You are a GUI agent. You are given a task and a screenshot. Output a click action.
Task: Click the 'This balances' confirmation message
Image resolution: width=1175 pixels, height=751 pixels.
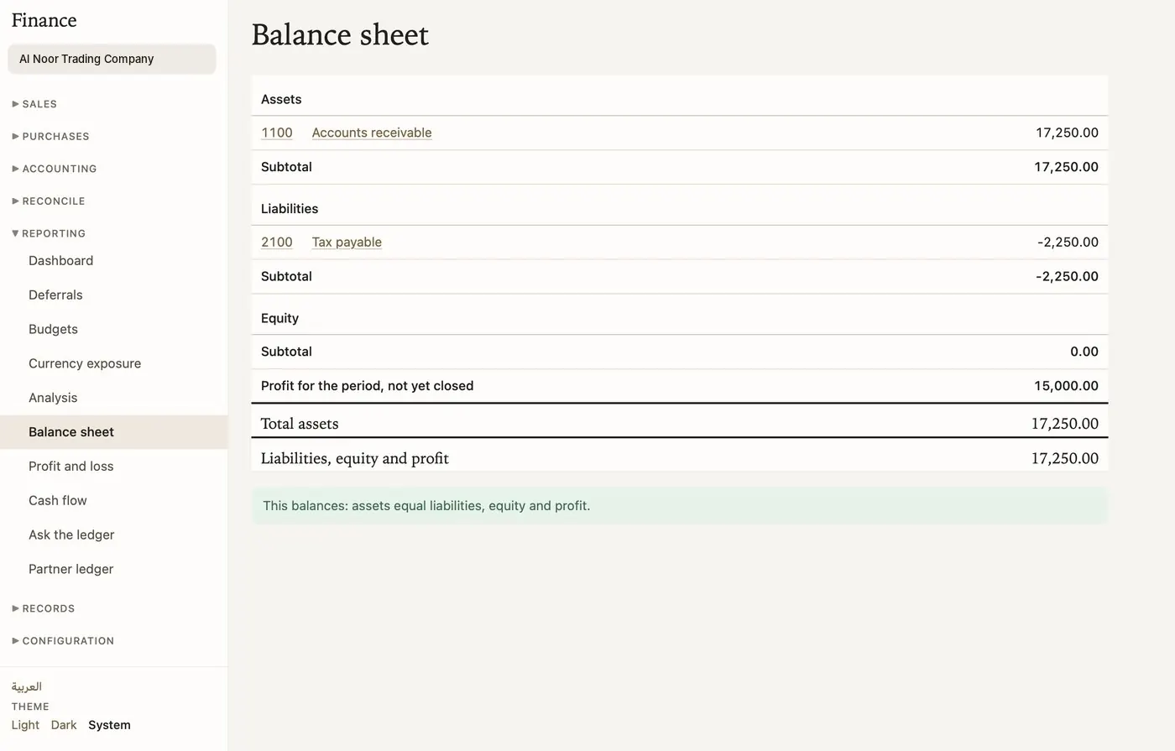click(680, 506)
